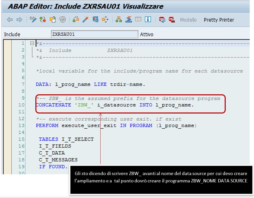Set the session breakpoint icon
Viewport: 254px width, 198px height.
coord(162,20)
